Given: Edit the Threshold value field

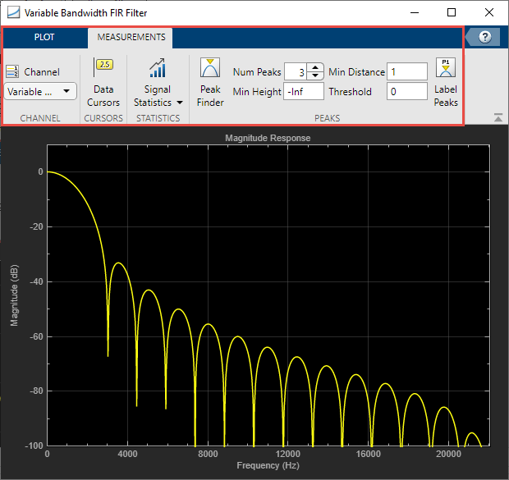Looking at the screenshot, I should (x=407, y=92).
